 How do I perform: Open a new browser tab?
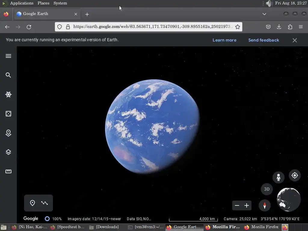[x=87, y=14]
